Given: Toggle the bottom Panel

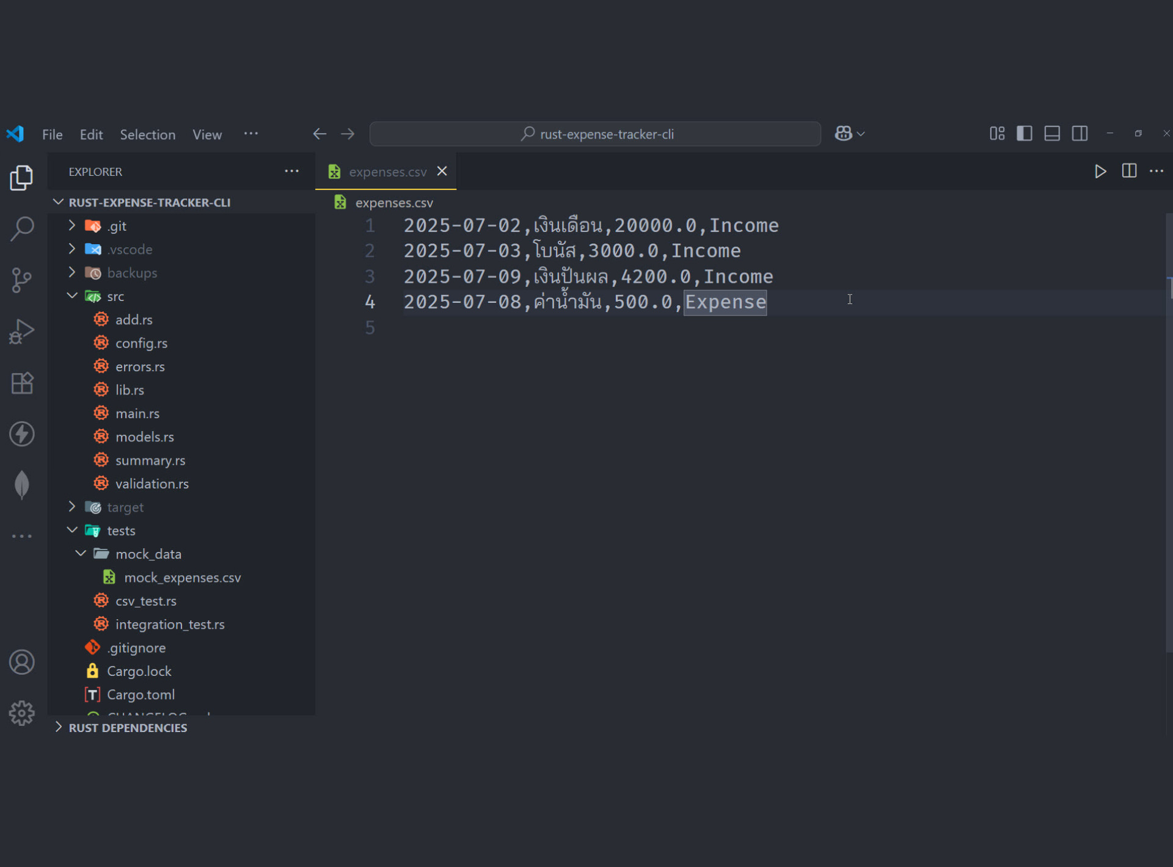Looking at the screenshot, I should (x=1052, y=134).
